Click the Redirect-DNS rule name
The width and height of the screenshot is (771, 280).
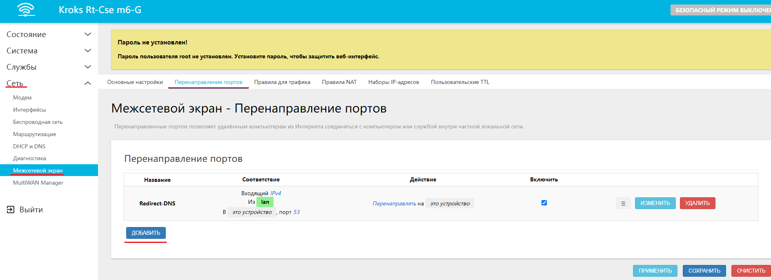pos(157,203)
